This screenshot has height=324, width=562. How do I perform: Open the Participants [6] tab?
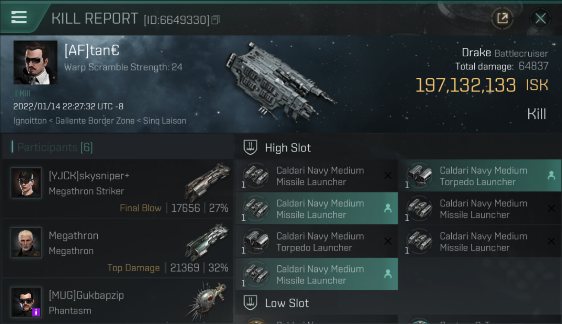(x=55, y=147)
